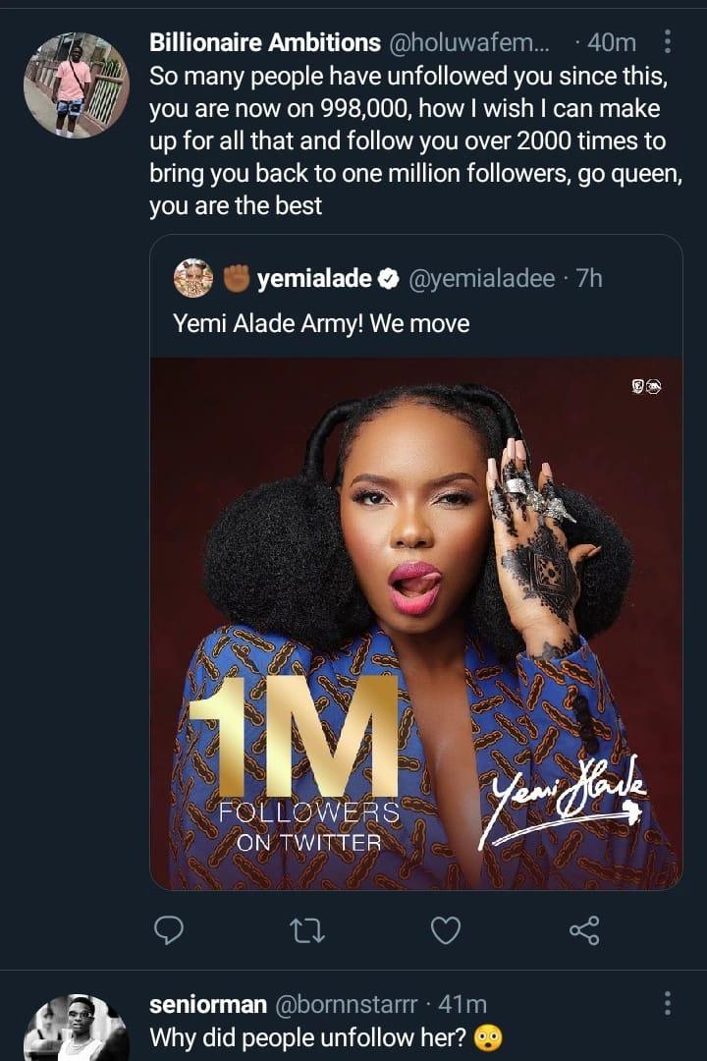
Task: Reply to Billionaire Ambitions' tweet
Action: pos(170,928)
